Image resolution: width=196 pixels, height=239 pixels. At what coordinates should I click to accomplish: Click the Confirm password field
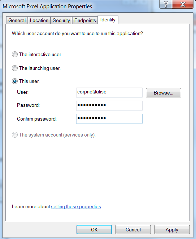pos(109,119)
